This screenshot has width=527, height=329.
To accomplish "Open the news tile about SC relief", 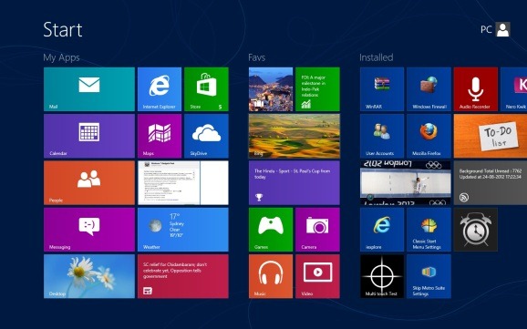I will point(183,276).
